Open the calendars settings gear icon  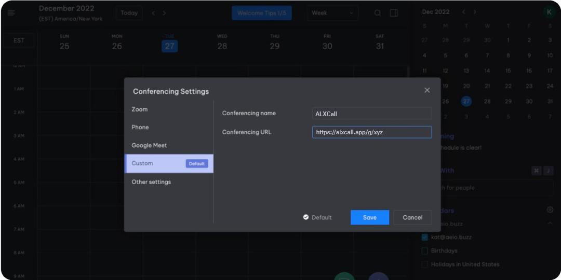tap(550, 210)
